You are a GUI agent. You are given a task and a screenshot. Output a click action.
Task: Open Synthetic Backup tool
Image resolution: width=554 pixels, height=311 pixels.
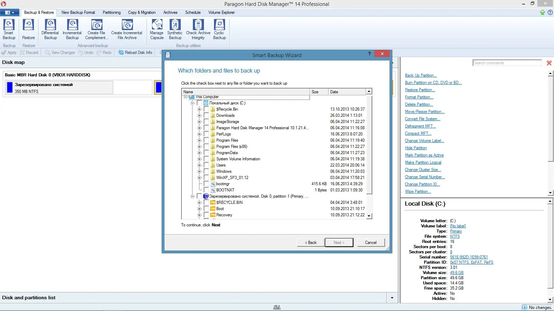tap(175, 29)
